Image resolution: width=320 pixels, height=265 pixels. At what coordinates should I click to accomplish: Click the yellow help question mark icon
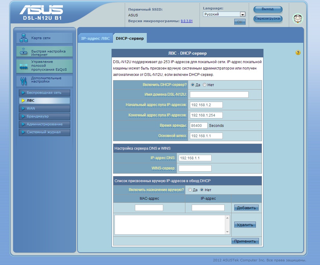[298, 53]
